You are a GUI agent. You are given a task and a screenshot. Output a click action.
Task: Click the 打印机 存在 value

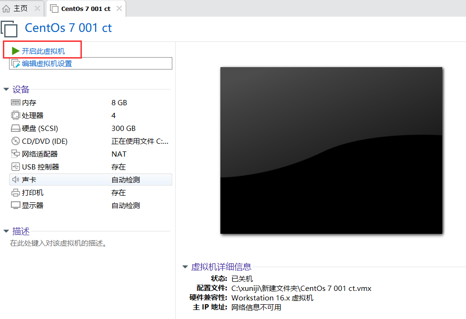119,193
